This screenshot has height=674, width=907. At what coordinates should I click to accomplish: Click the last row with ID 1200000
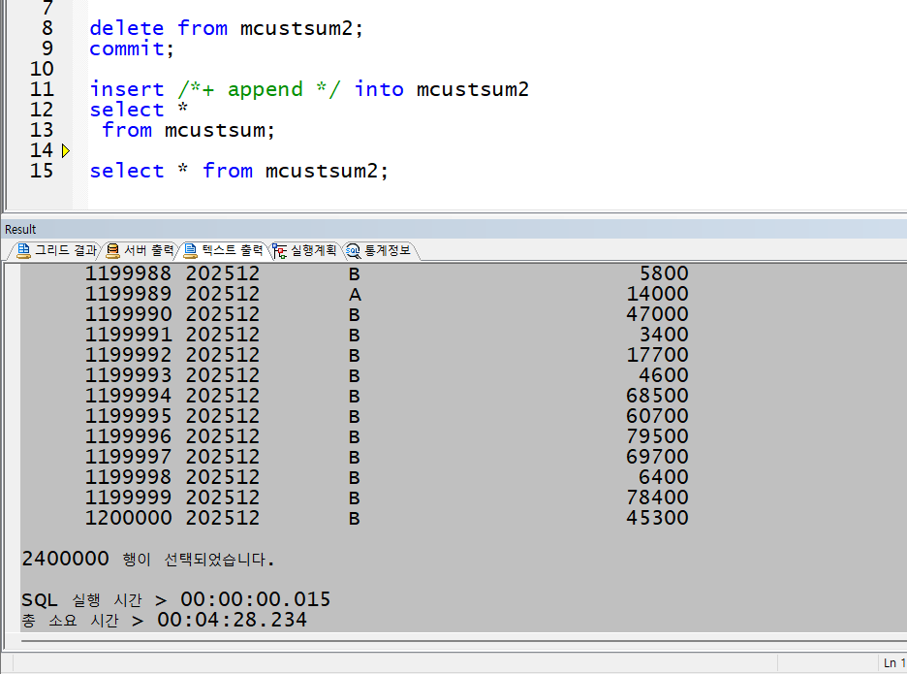pos(387,518)
